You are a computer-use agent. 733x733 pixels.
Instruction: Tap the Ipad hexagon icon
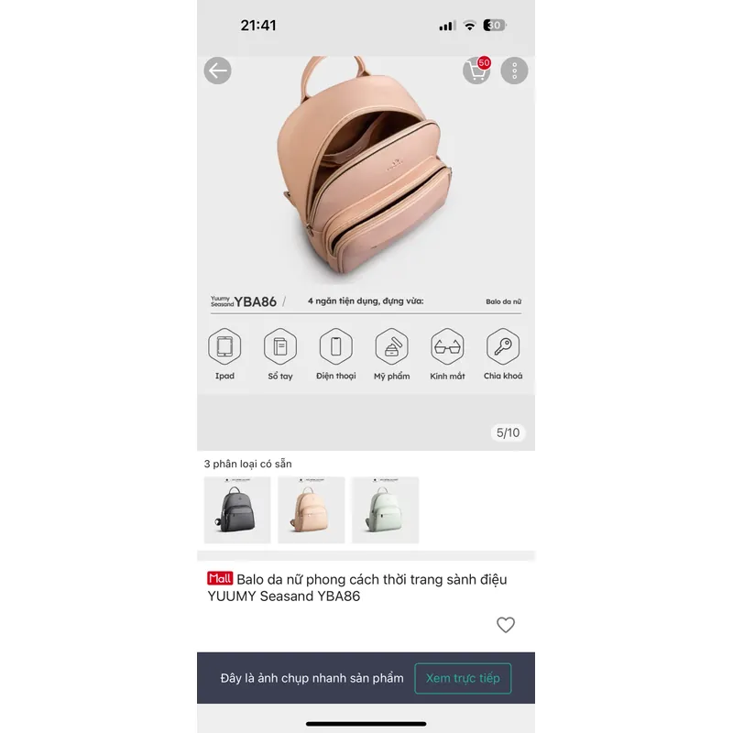click(224, 346)
